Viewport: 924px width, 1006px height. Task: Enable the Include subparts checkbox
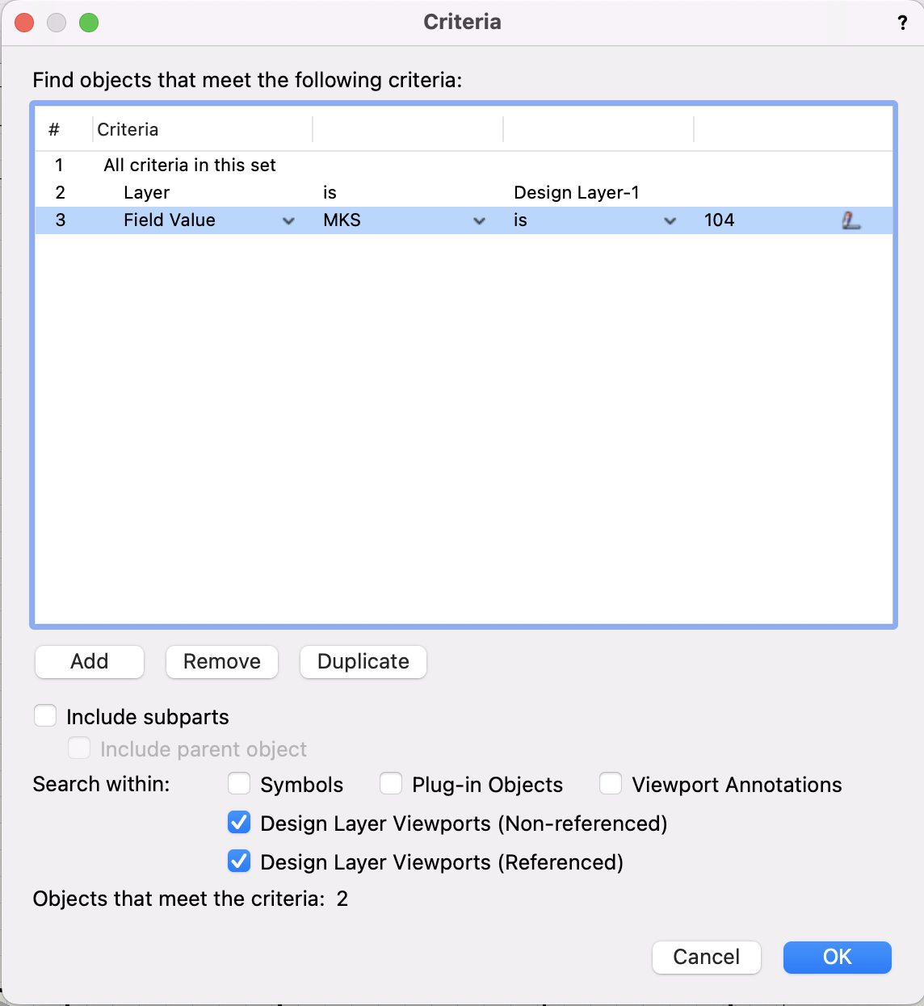(45, 715)
